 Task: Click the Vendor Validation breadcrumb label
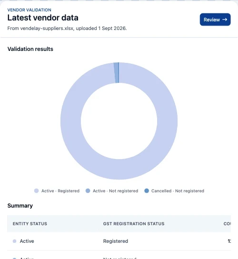[x=29, y=10]
